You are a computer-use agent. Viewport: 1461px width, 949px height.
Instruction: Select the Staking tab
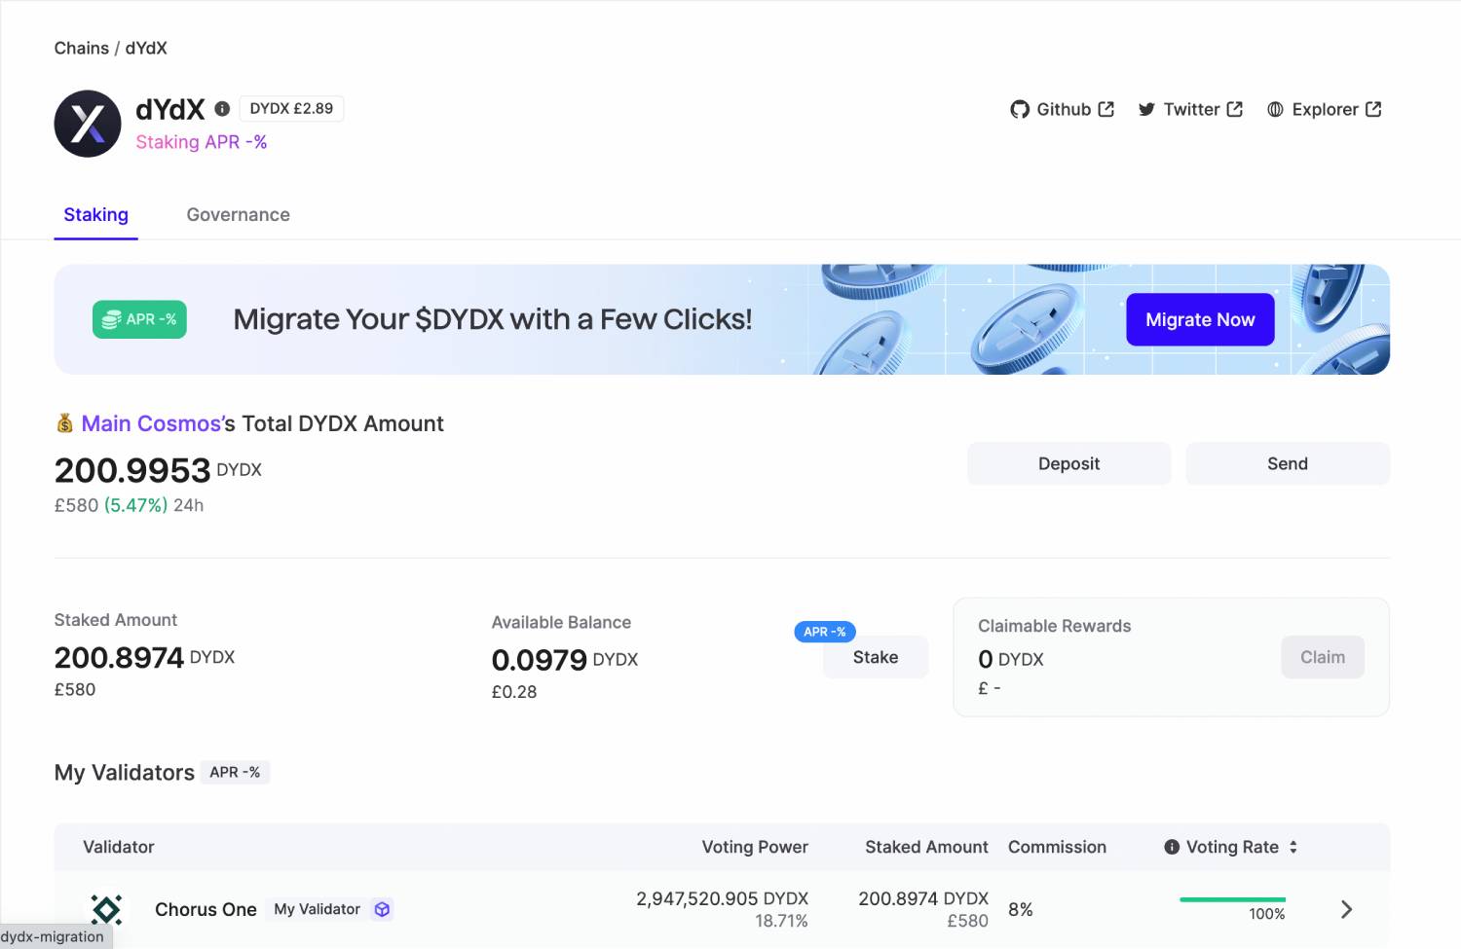coord(95,214)
